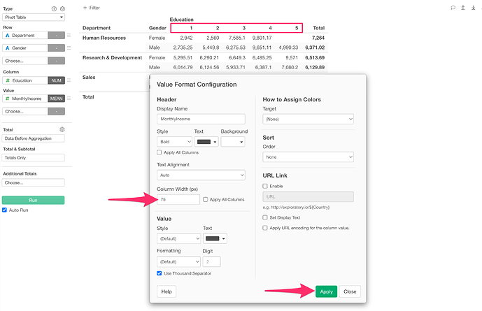
Task: Open the MEAN aggregation selector for MonthlyIncome
Action: (56, 99)
